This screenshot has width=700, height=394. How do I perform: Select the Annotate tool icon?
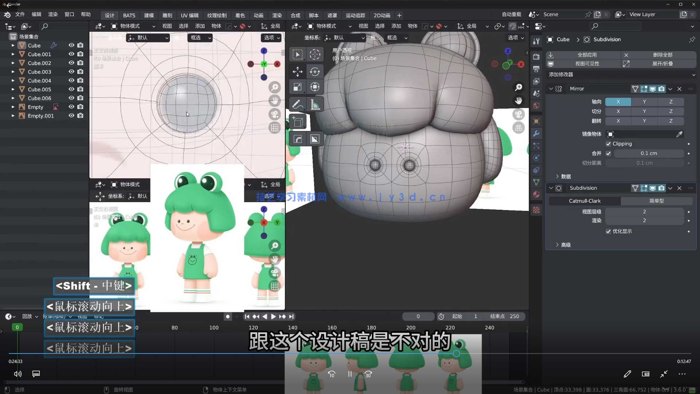(x=297, y=104)
